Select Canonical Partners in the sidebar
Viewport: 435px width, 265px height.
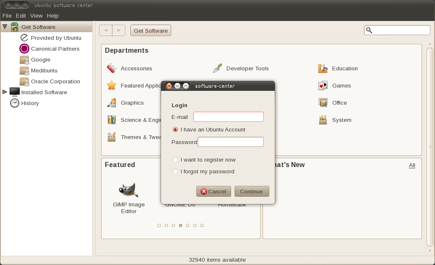(x=55, y=49)
